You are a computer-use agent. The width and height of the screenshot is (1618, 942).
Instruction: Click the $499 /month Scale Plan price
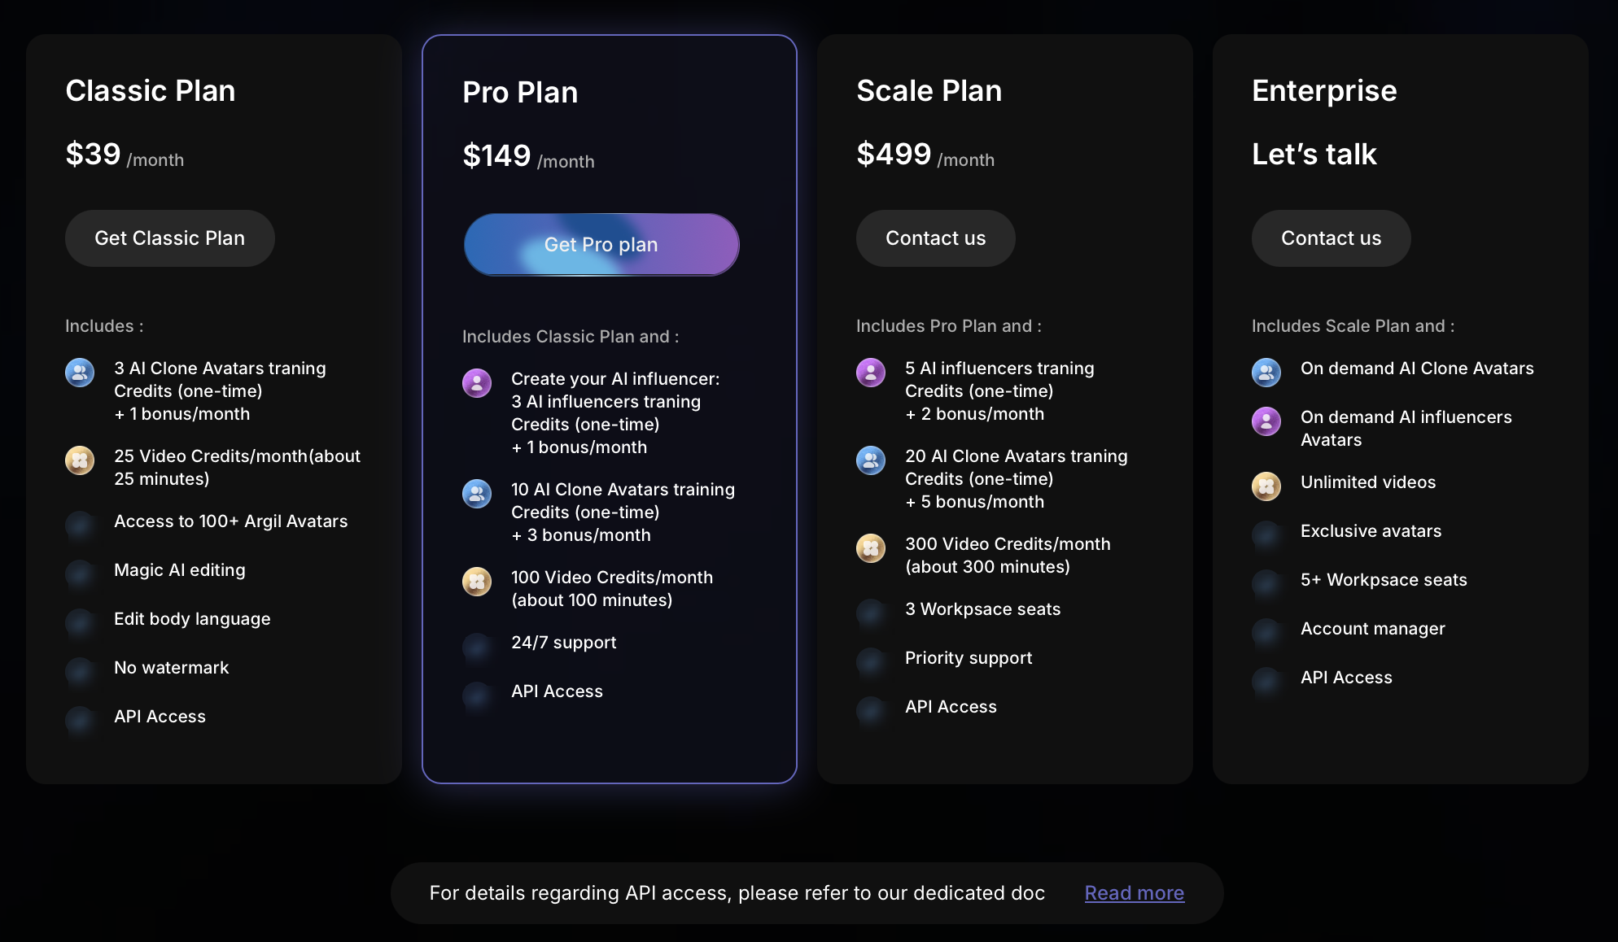925,155
